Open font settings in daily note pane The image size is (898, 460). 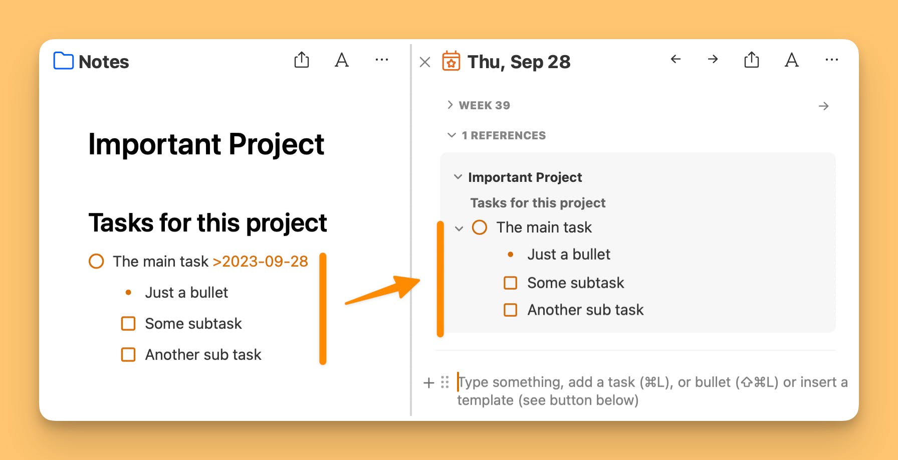[792, 60]
